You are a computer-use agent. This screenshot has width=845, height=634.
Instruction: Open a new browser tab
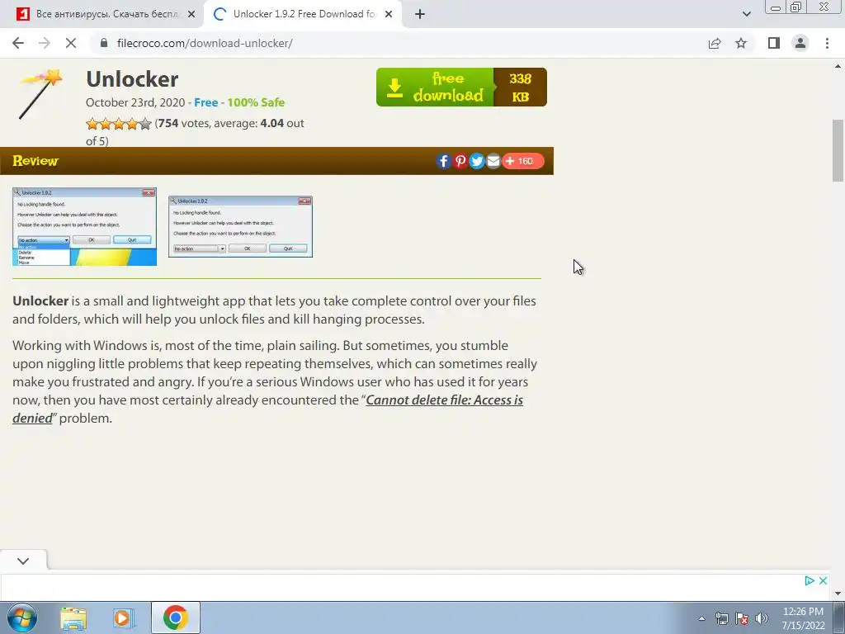(x=420, y=15)
